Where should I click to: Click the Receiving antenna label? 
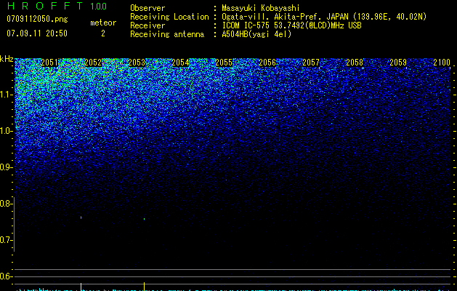tap(167, 34)
